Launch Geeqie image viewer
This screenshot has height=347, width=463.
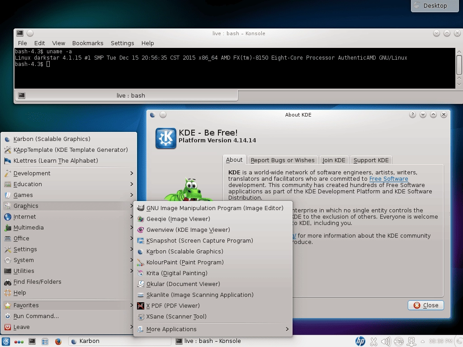coord(213,219)
